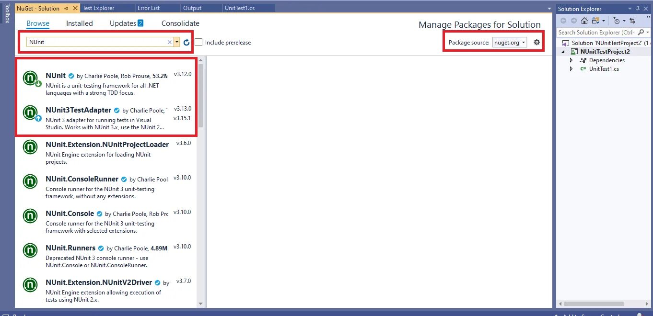Click the NUnit.Console package icon
653x316 pixels.
30,216
